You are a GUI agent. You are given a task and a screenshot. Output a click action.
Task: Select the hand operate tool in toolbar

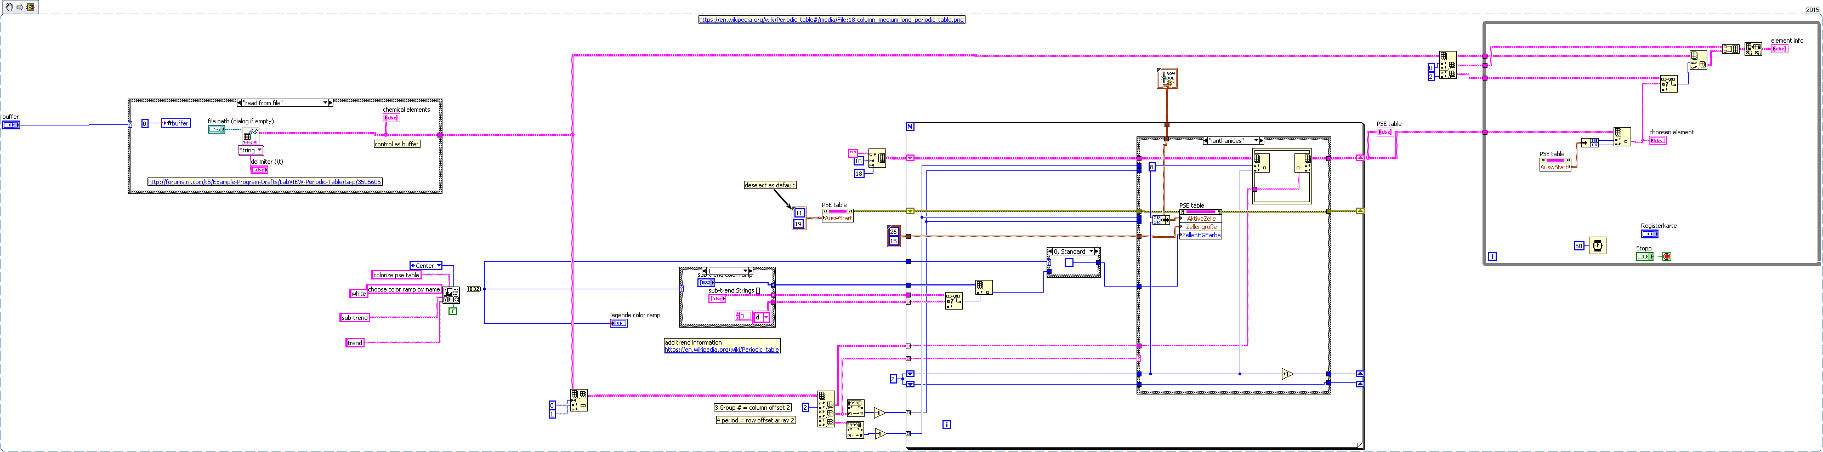point(9,7)
